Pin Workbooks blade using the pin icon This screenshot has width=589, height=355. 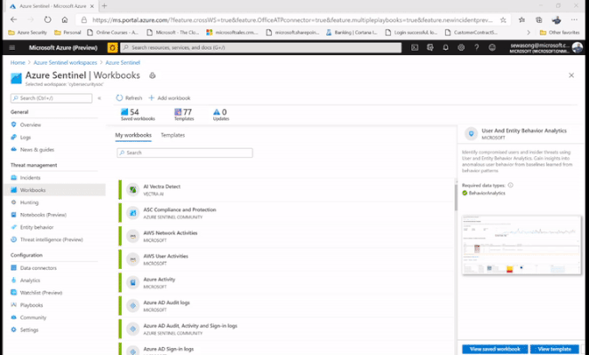coord(152,75)
